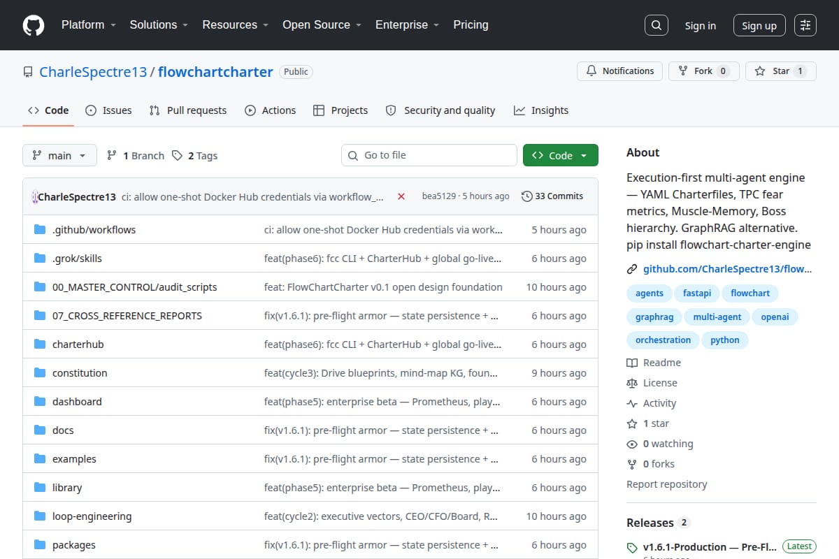
Task: Click the CharleSpectre13 avatar in commit bar
Action: (35, 196)
